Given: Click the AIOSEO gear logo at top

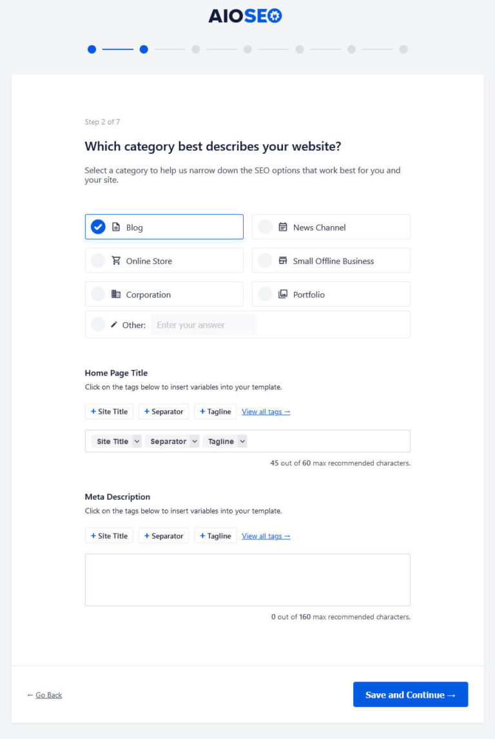Looking at the screenshot, I should (274, 15).
